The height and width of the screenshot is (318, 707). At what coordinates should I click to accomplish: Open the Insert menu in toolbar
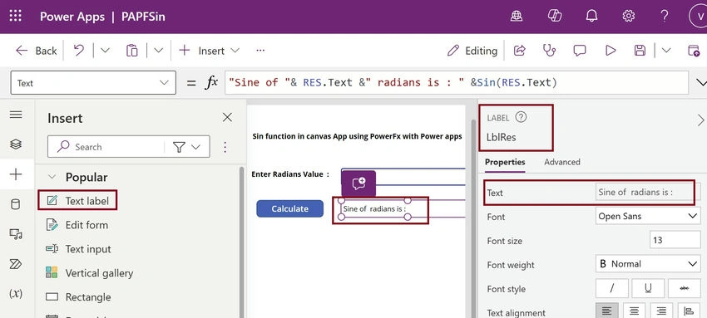tap(209, 51)
